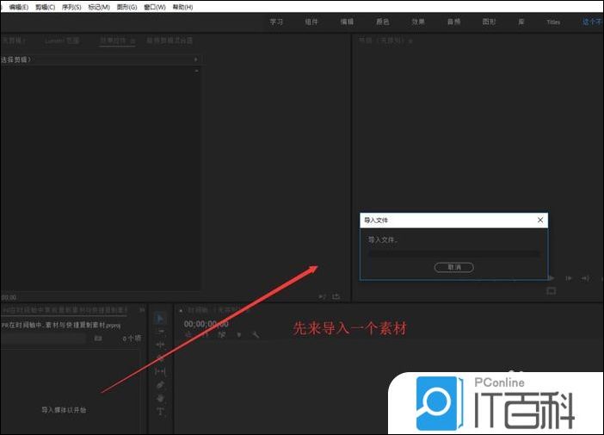The image size is (604, 435).
Task: Open the program monitor panel menu
Action: (x=410, y=40)
